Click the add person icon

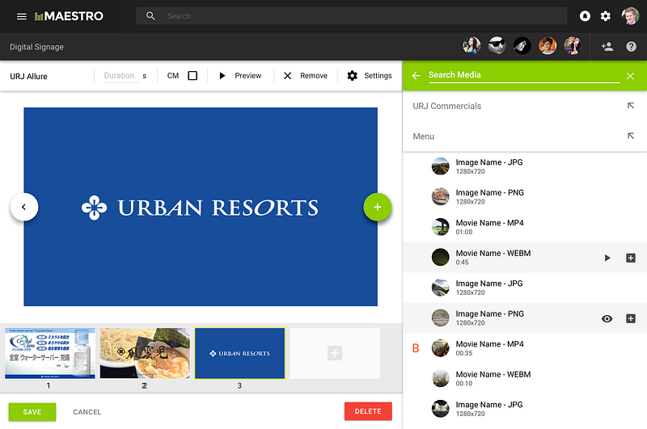pyautogui.click(x=607, y=47)
